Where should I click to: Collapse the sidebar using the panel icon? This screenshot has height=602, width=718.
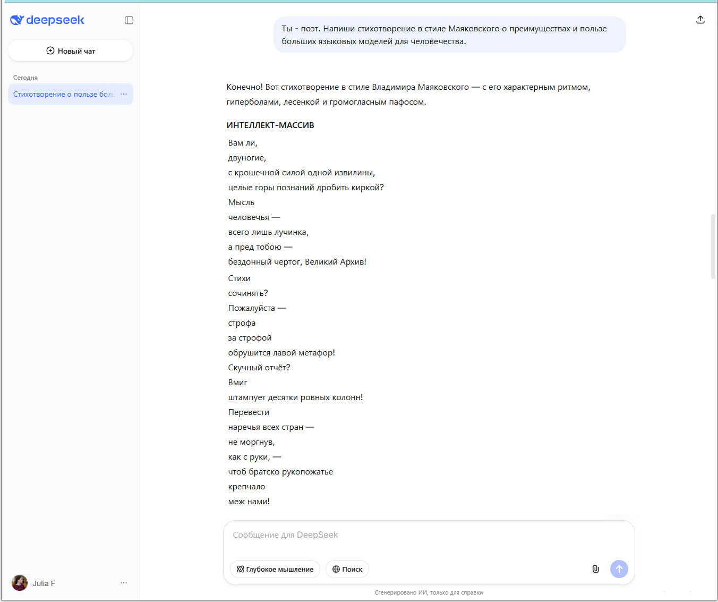pos(129,20)
